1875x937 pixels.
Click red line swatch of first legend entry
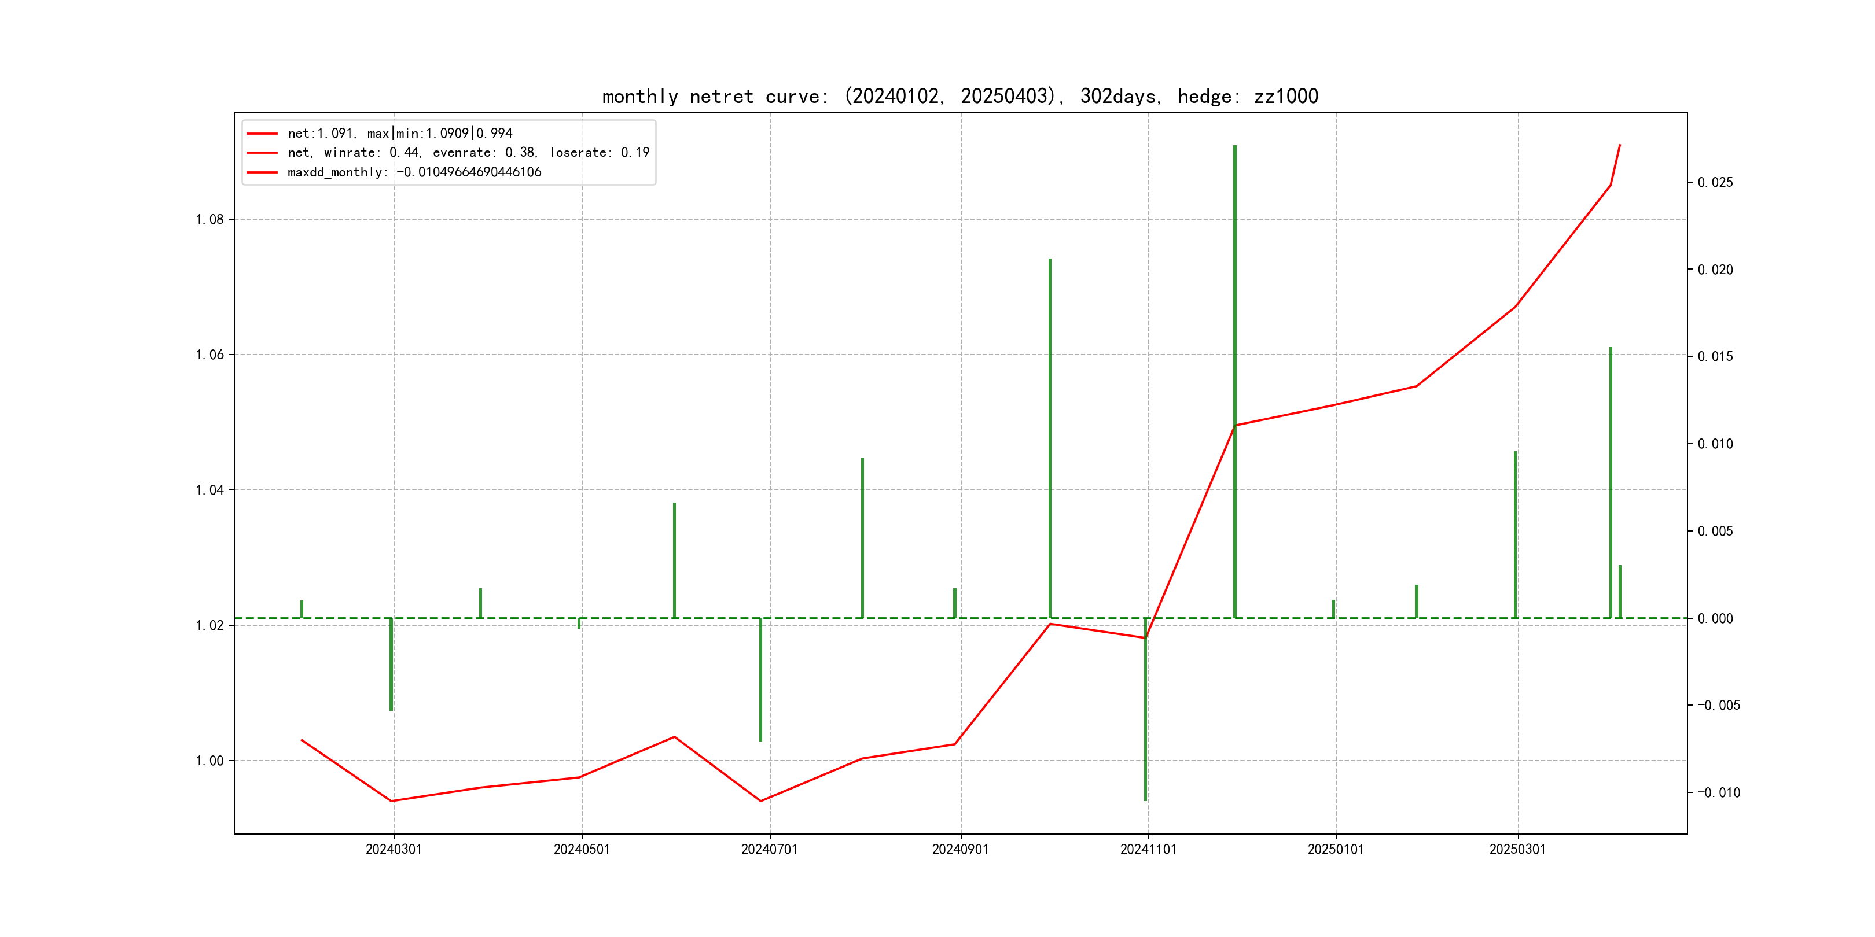click(x=262, y=134)
